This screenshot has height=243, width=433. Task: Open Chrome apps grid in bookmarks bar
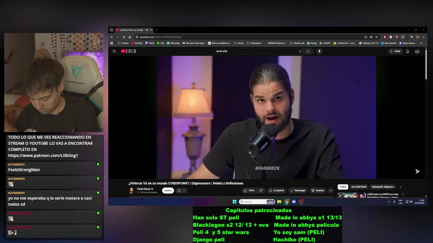pyautogui.click(x=112, y=43)
